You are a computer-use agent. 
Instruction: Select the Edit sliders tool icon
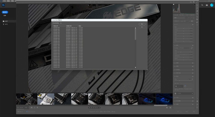click(197, 5)
